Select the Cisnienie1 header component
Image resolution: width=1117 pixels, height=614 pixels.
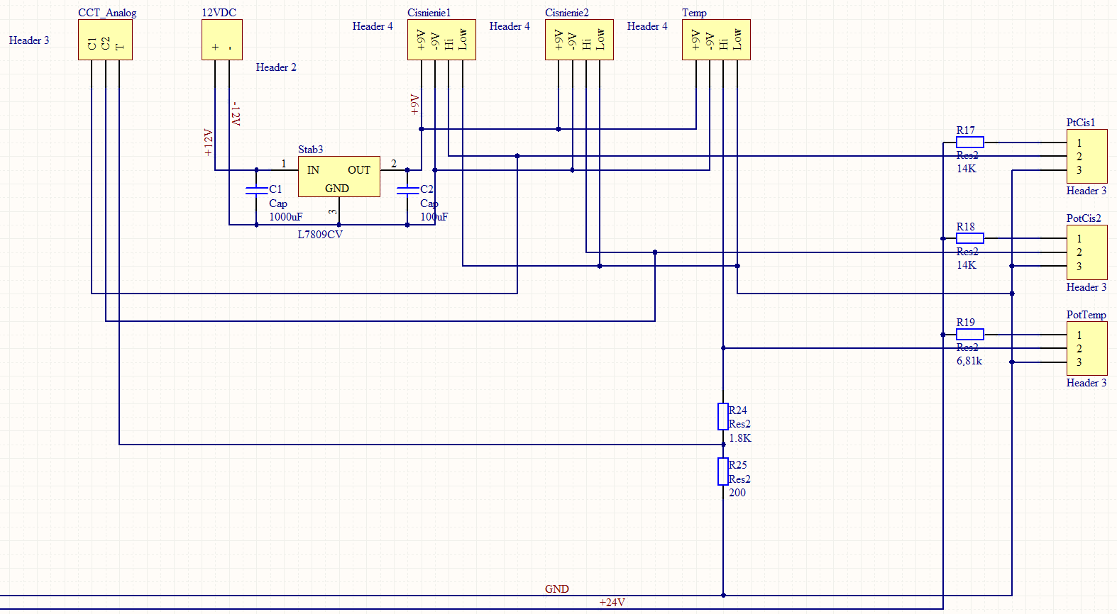point(441,40)
